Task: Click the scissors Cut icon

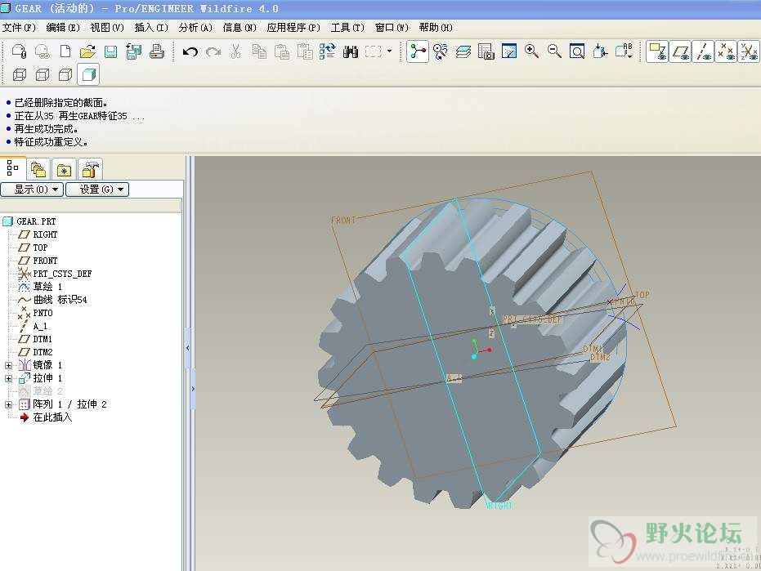Action: (236, 51)
